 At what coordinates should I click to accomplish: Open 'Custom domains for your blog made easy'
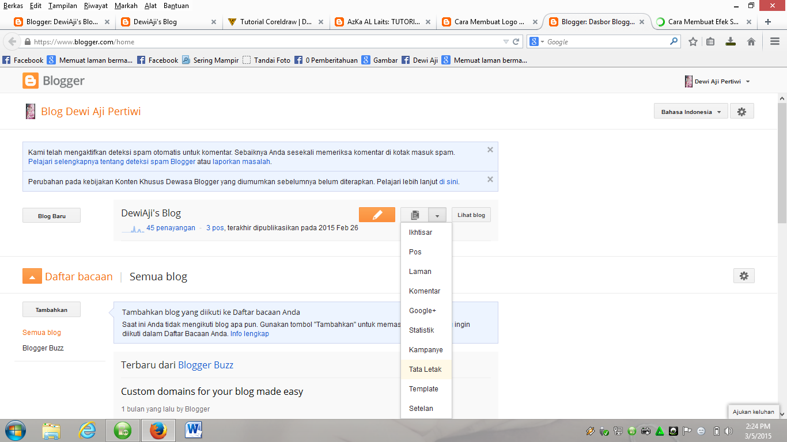[212, 391]
